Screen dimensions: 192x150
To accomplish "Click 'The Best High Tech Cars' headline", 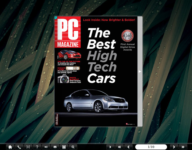I will pos(101,56).
